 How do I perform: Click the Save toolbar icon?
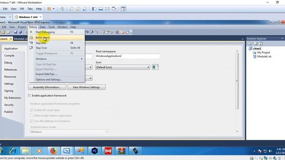point(16,32)
